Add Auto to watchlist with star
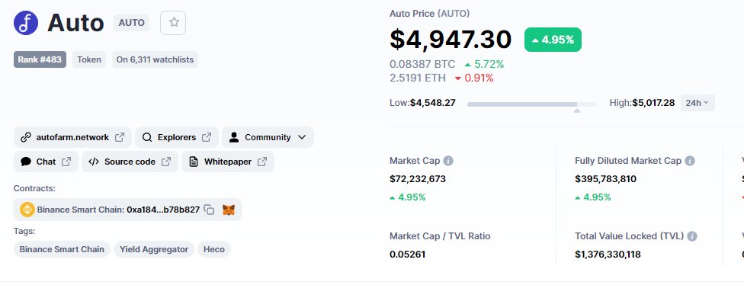Screen dimensions: 744x285 coord(173,23)
